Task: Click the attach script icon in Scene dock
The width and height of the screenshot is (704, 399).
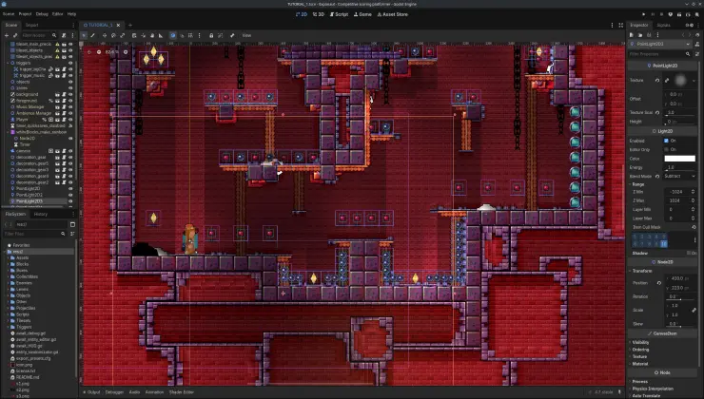Action: (64, 35)
